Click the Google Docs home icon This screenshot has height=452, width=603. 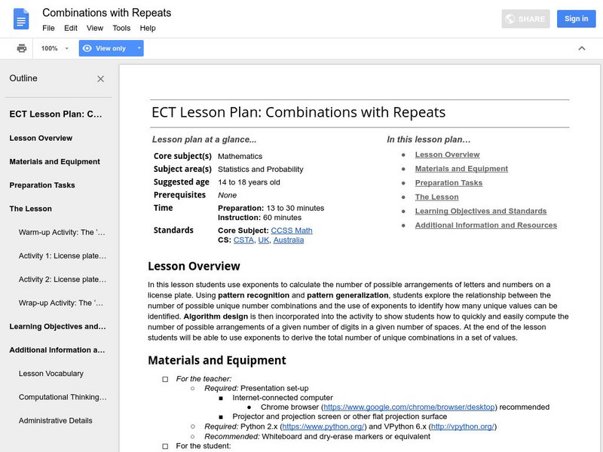coord(20,19)
